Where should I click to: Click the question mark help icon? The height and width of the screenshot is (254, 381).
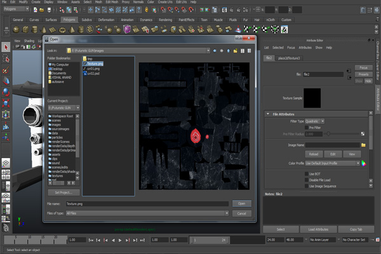click(x=138, y=10)
